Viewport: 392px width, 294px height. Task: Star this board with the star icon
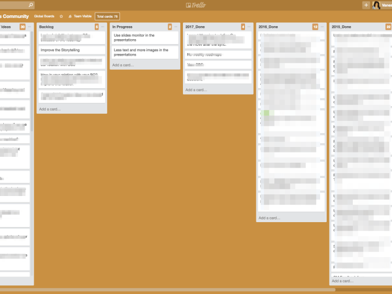pos(61,16)
